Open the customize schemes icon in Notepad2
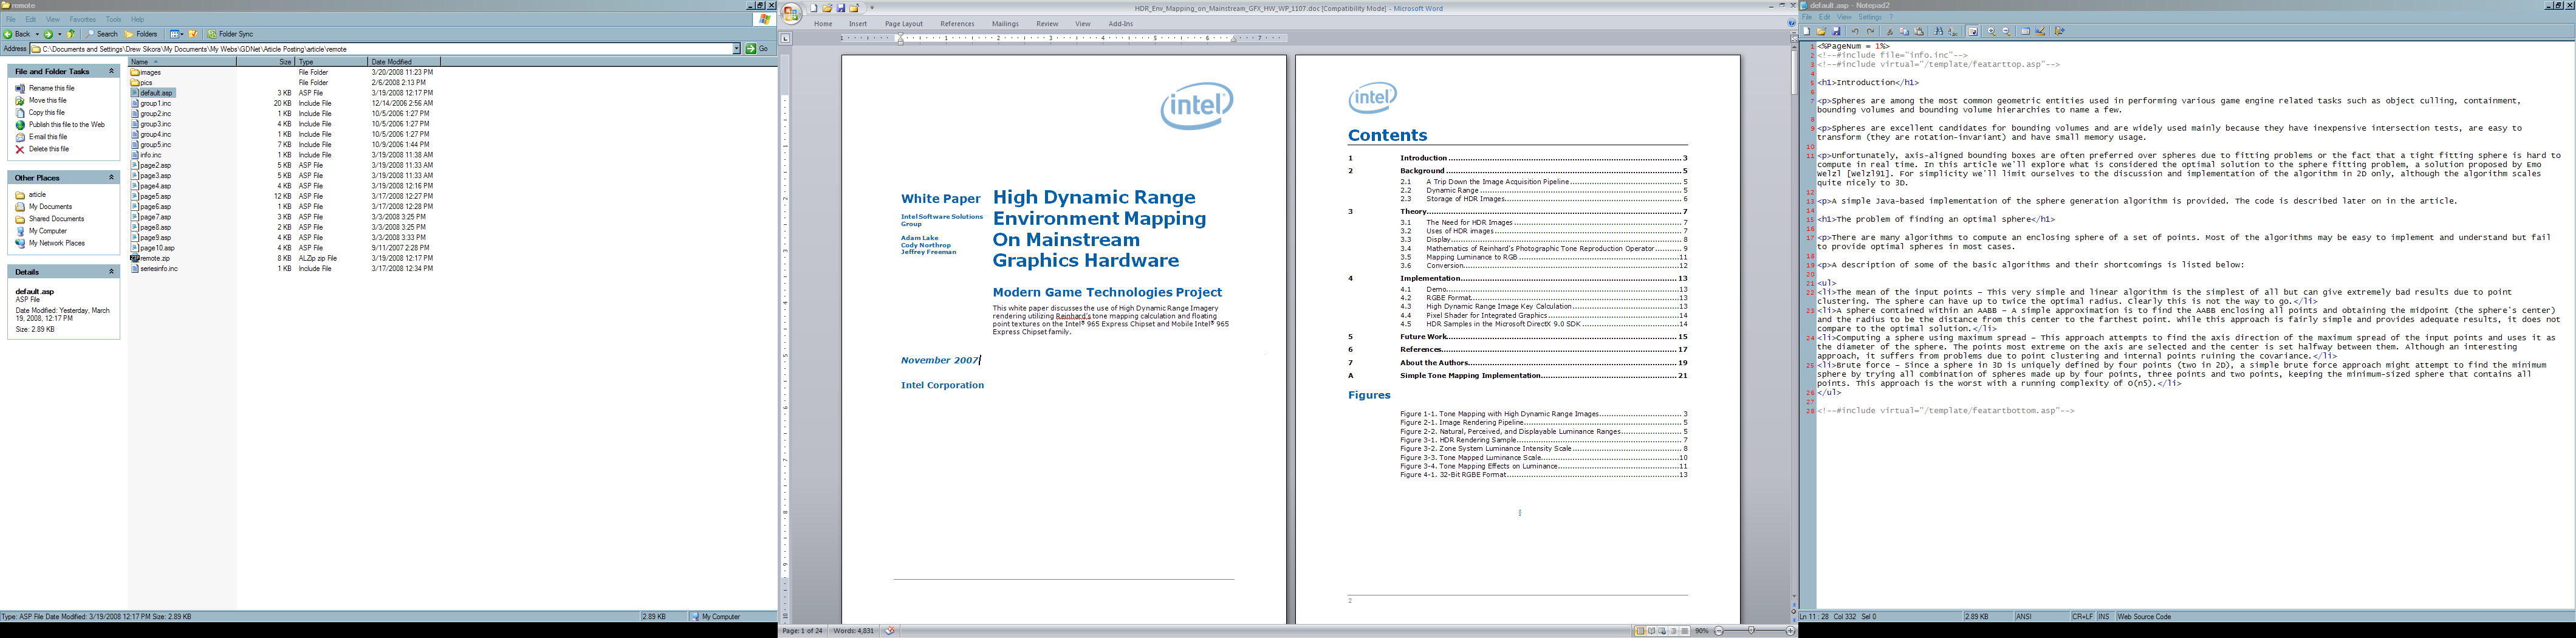The image size is (2576, 638). pos(2041,31)
